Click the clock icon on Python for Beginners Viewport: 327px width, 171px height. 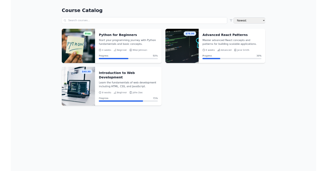coord(100,50)
